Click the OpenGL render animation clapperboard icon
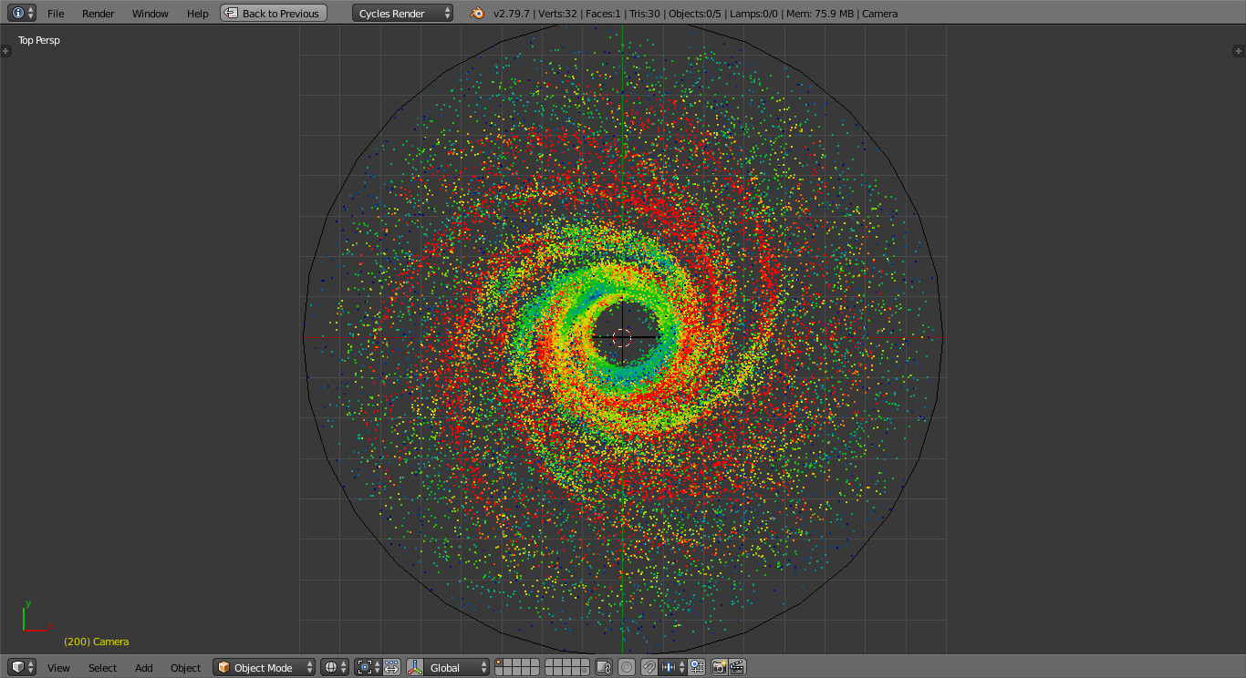This screenshot has height=678, width=1246. (738, 667)
